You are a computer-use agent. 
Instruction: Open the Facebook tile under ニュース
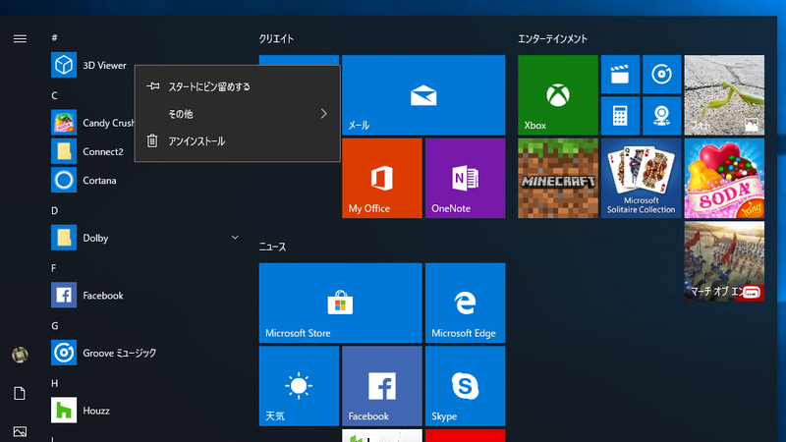(382, 386)
